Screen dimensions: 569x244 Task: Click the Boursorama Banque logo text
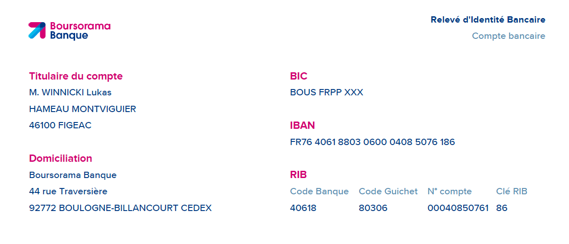[x=80, y=31]
